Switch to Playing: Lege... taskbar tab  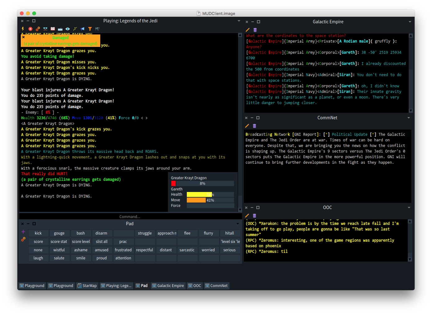click(116, 285)
